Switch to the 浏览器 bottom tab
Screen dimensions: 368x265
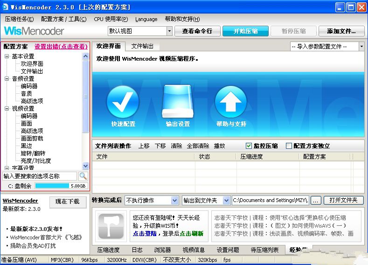[162, 250]
